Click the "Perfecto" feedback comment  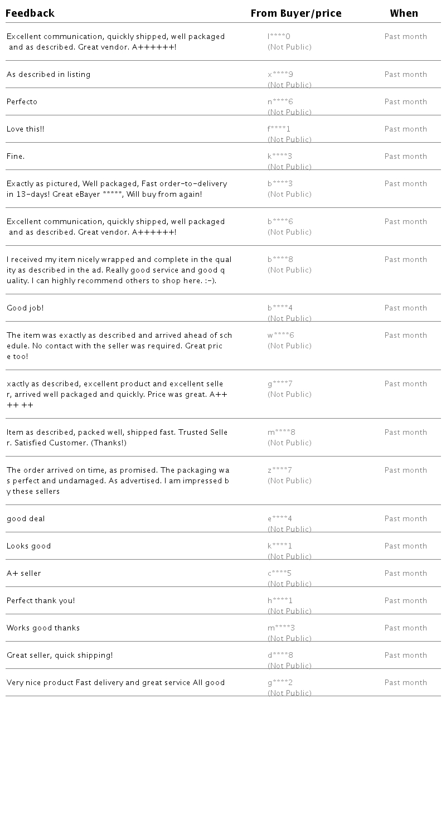point(22,102)
